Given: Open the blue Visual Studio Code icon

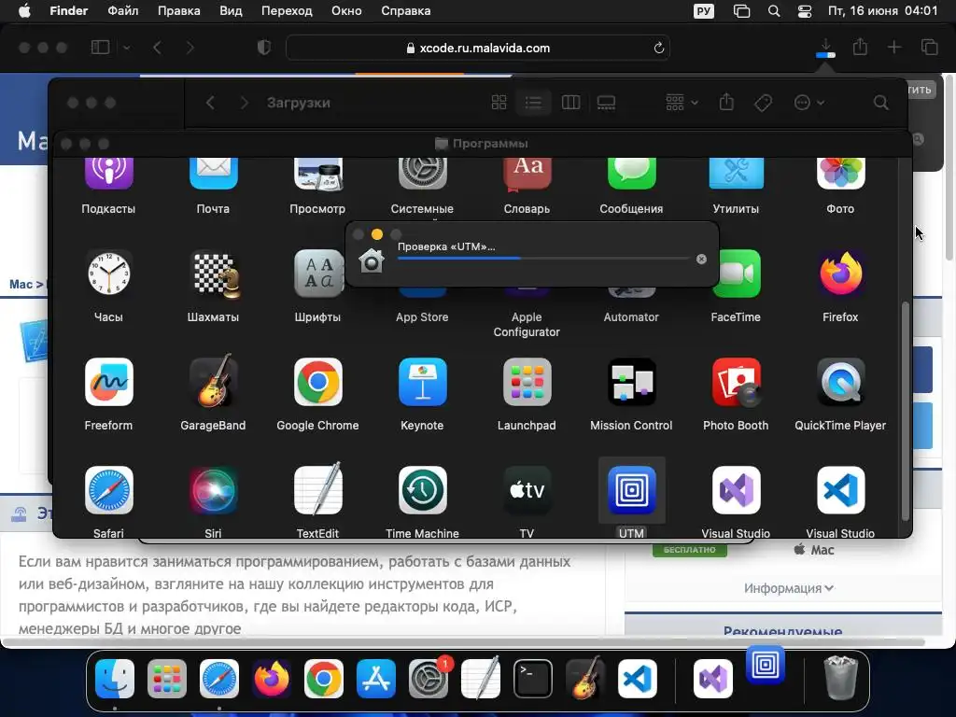Looking at the screenshot, I should pos(840,490).
